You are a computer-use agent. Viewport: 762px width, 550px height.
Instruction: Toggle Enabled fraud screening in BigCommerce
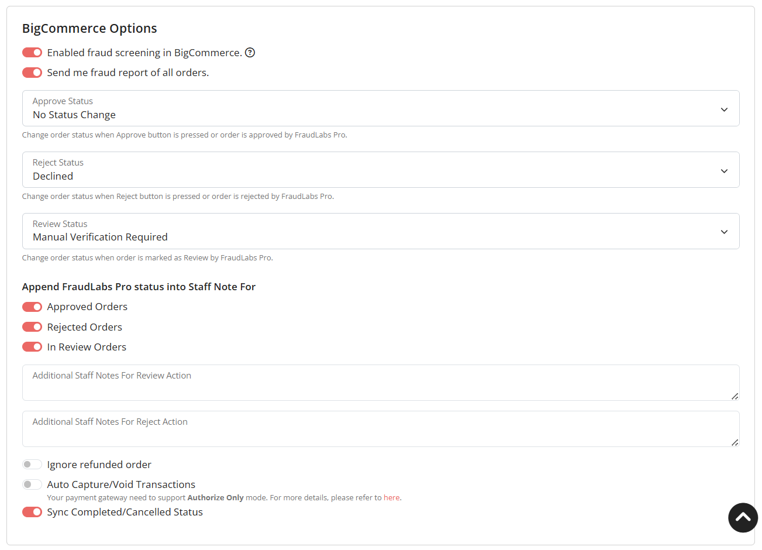(32, 53)
